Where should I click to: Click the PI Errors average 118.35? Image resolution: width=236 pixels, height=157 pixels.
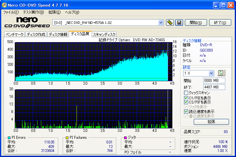pyautogui.click(x=49, y=142)
